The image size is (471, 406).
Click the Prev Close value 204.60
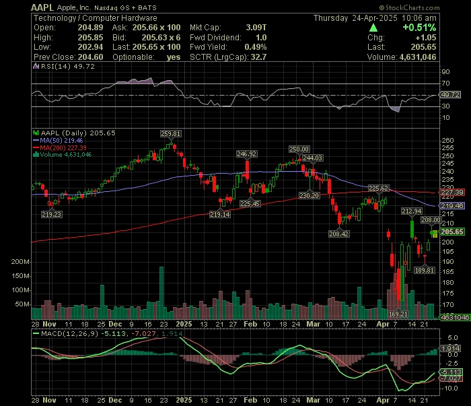coord(90,57)
